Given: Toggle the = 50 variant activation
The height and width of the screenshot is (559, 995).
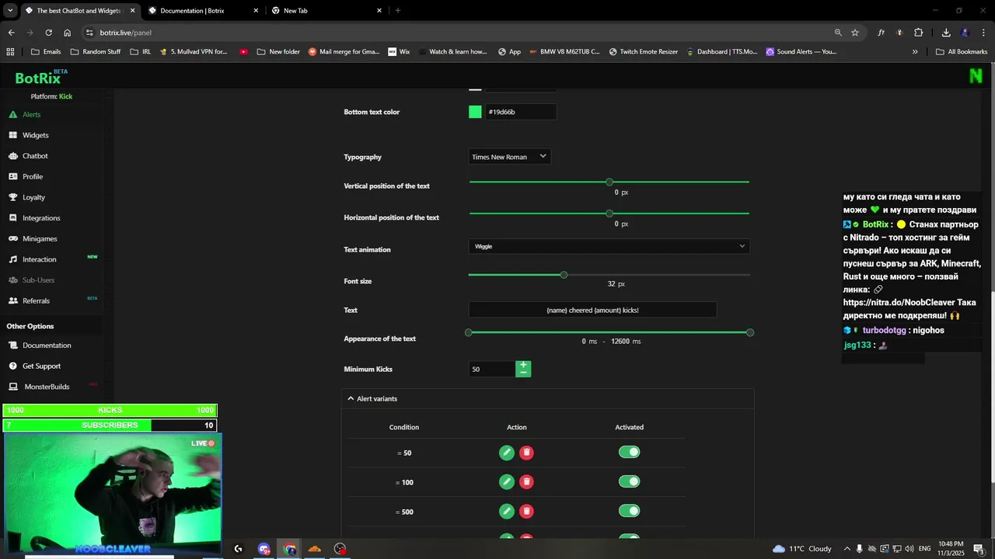Looking at the screenshot, I should click(x=629, y=452).
